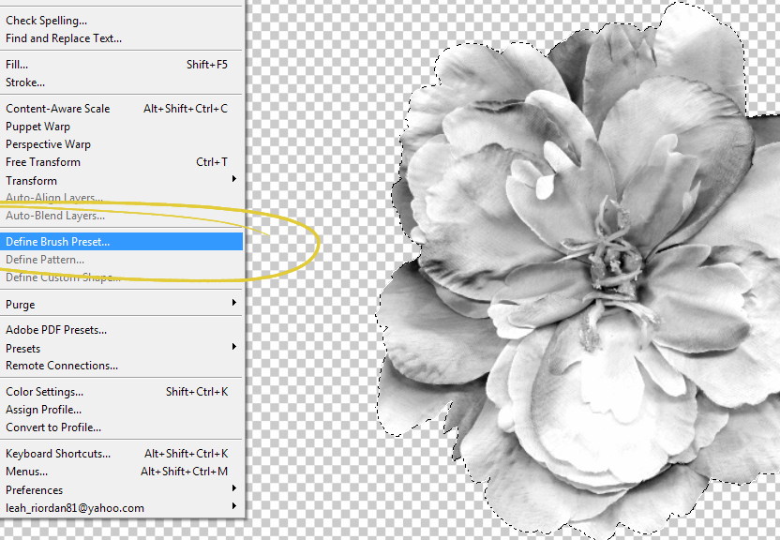Image resolution: width=780 pixels, height=540 pixels.
Task: Expand the Preferences submenu
Action: (121, 489)
